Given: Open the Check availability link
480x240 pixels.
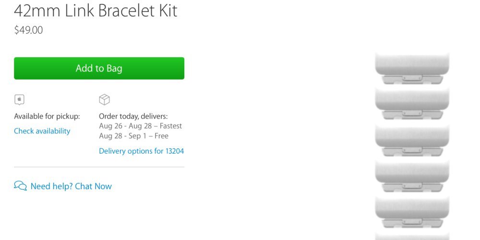Looking at the screenshot, I should (42, 131).
